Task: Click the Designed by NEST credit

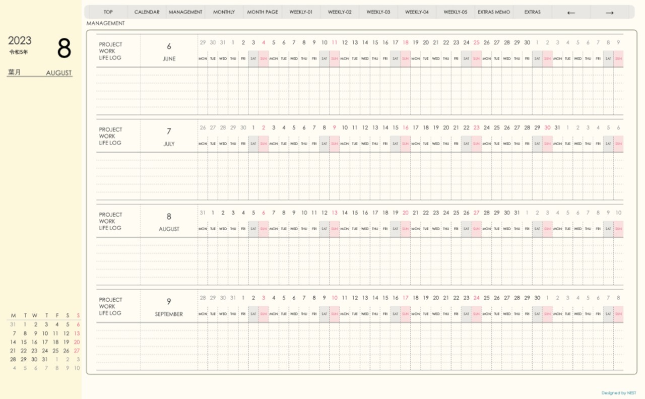Action: (619, 393)
